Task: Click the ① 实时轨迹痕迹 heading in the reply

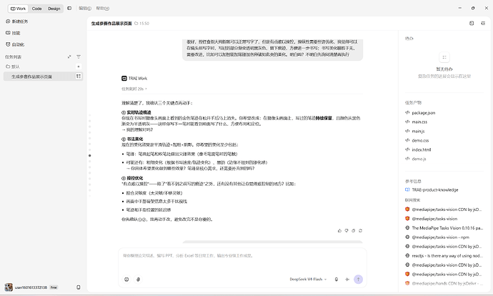Action: coord(136,112)
